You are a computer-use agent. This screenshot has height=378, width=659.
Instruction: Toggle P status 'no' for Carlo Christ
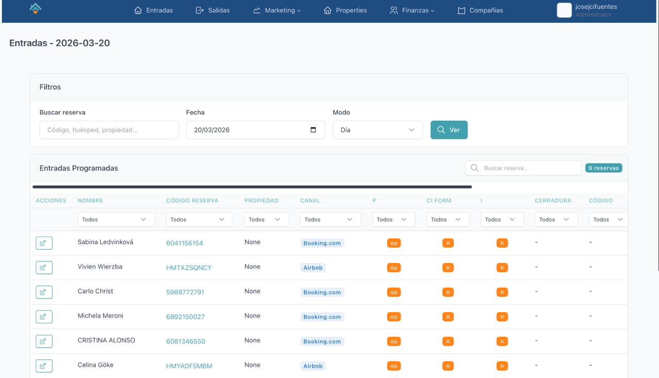[x=394, y=292]
